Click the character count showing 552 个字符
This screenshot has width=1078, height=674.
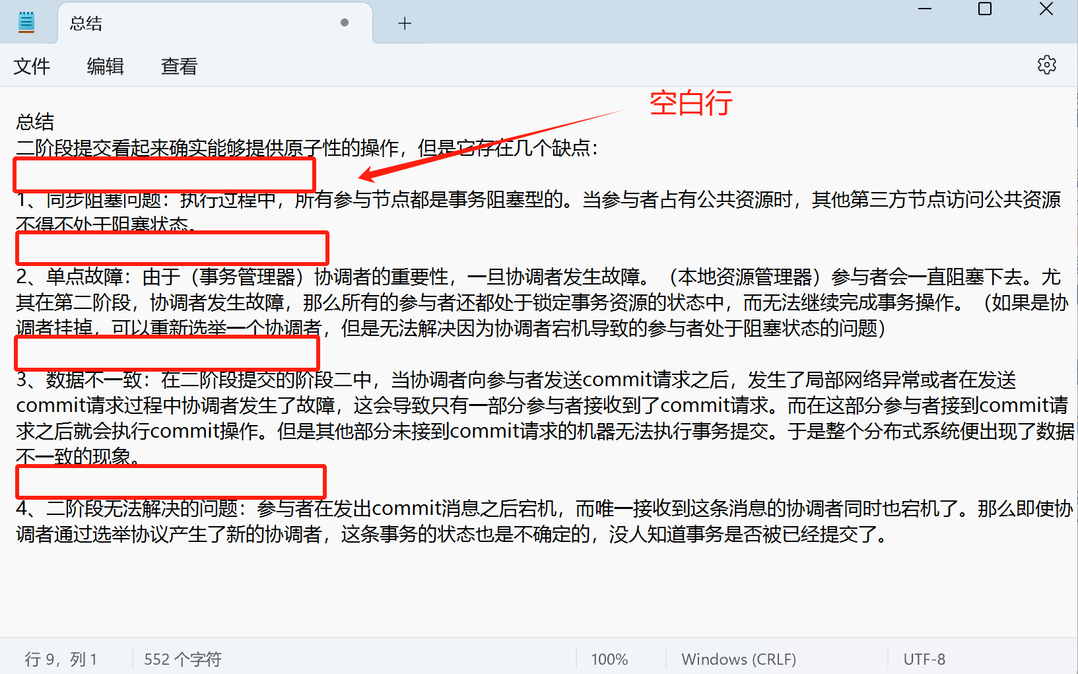click(x=183, y=658)
